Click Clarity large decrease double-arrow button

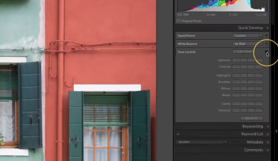tap(236, 104)
